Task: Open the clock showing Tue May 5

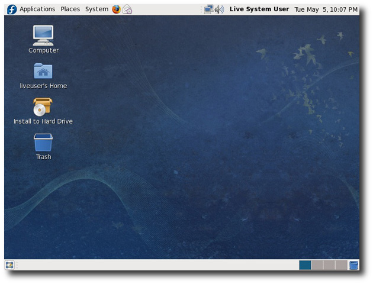Action: (x=326, y=9)
